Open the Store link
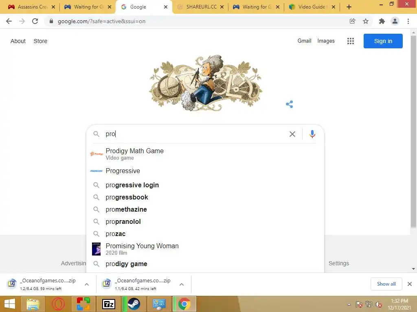The image size is (417, 312). (x=40, y=41)
